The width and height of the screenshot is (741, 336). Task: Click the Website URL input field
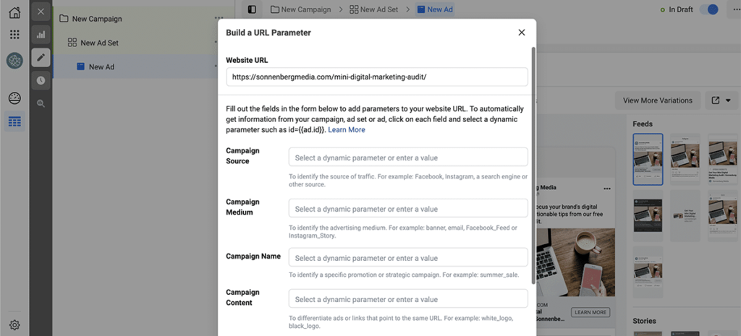[x=376, y=75]
